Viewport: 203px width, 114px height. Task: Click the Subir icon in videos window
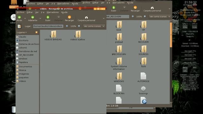(x=48, y=17)
